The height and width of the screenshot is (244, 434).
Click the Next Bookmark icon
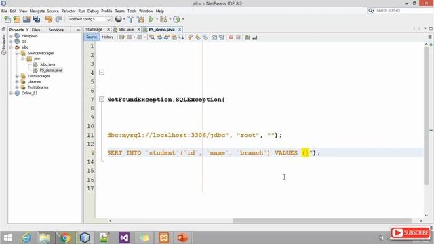(197, 37)
